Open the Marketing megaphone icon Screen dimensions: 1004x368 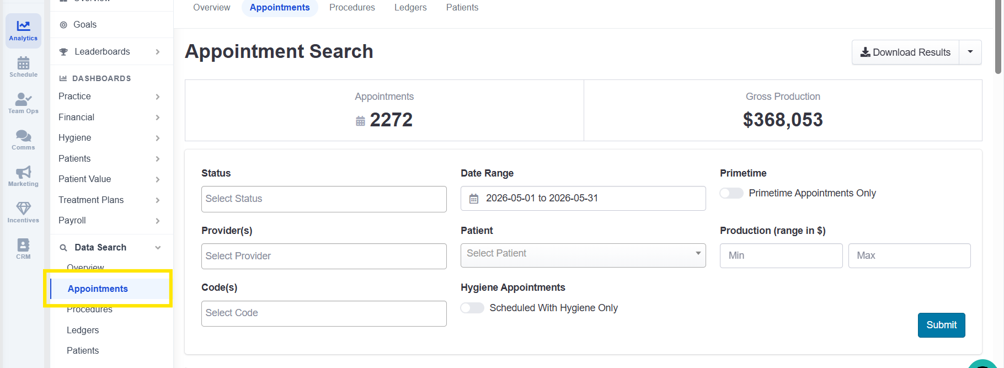click(23, 172)
